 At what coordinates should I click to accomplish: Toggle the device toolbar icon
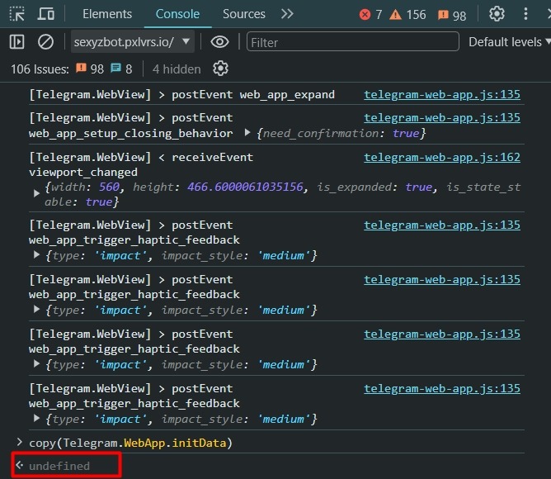(x=47, y=14)
